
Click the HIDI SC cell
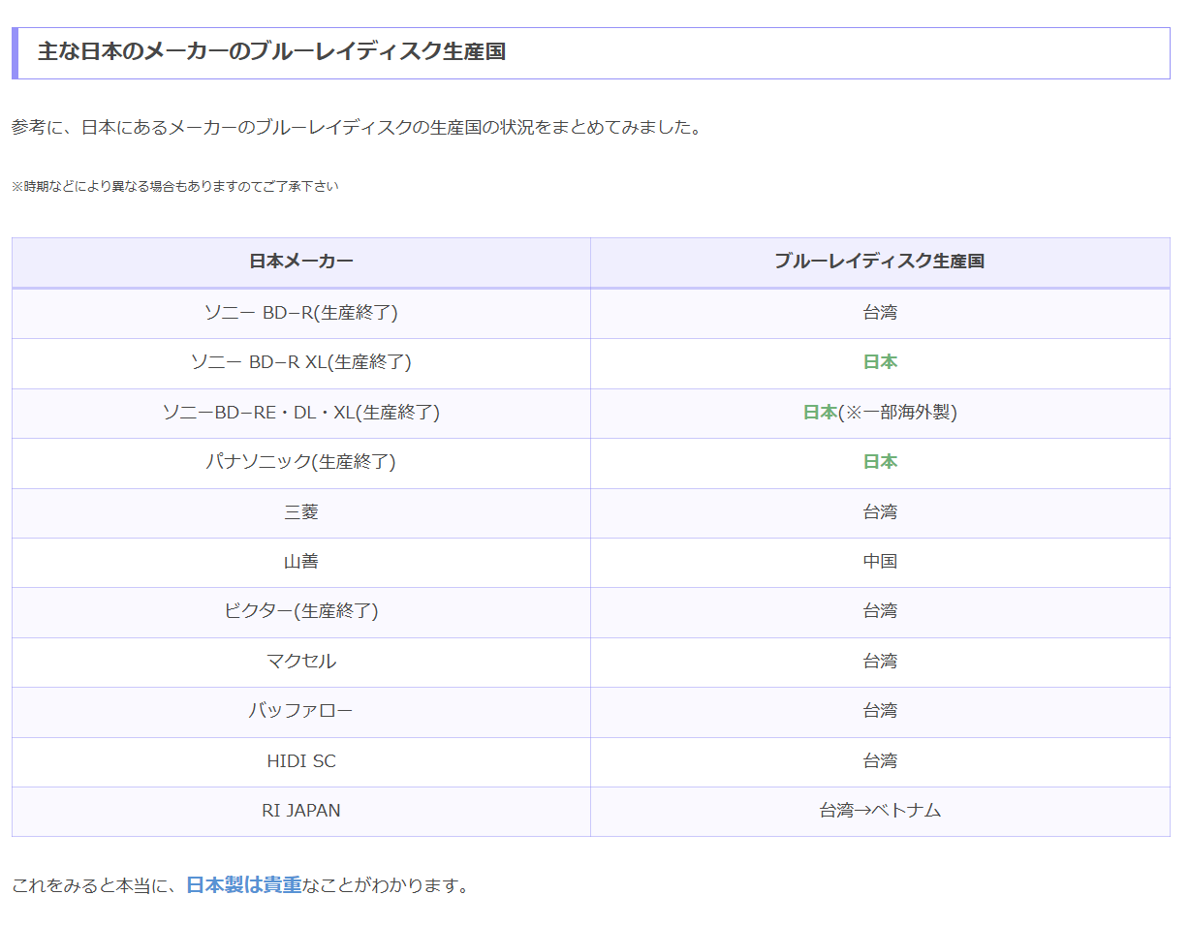[x=301, y=761]
